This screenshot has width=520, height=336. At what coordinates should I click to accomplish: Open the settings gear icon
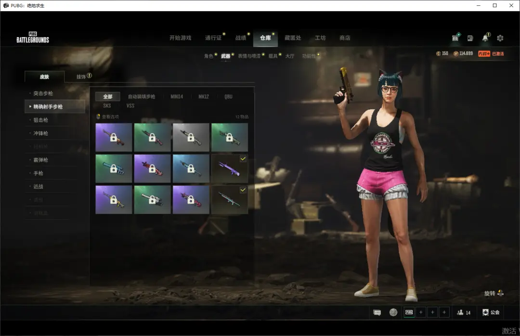tap(500, 38)
